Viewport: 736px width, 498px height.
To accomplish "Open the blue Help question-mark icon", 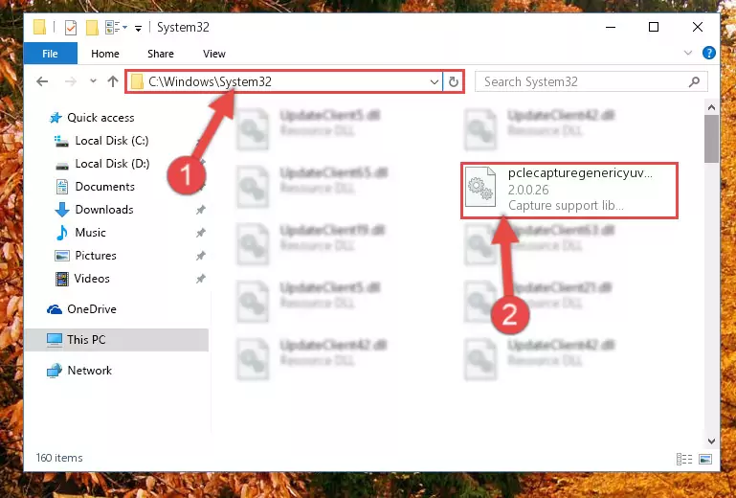I will tap(709, 53).
